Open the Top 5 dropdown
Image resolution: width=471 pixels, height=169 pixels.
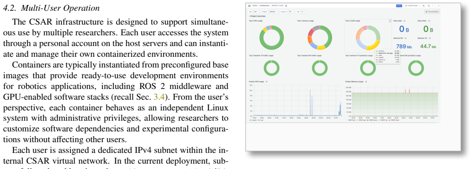coord(303,12)
